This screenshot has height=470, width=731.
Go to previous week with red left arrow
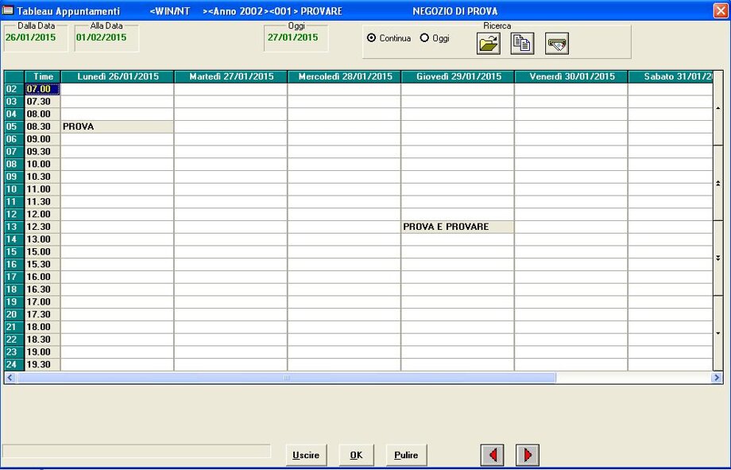coord(493,455)
